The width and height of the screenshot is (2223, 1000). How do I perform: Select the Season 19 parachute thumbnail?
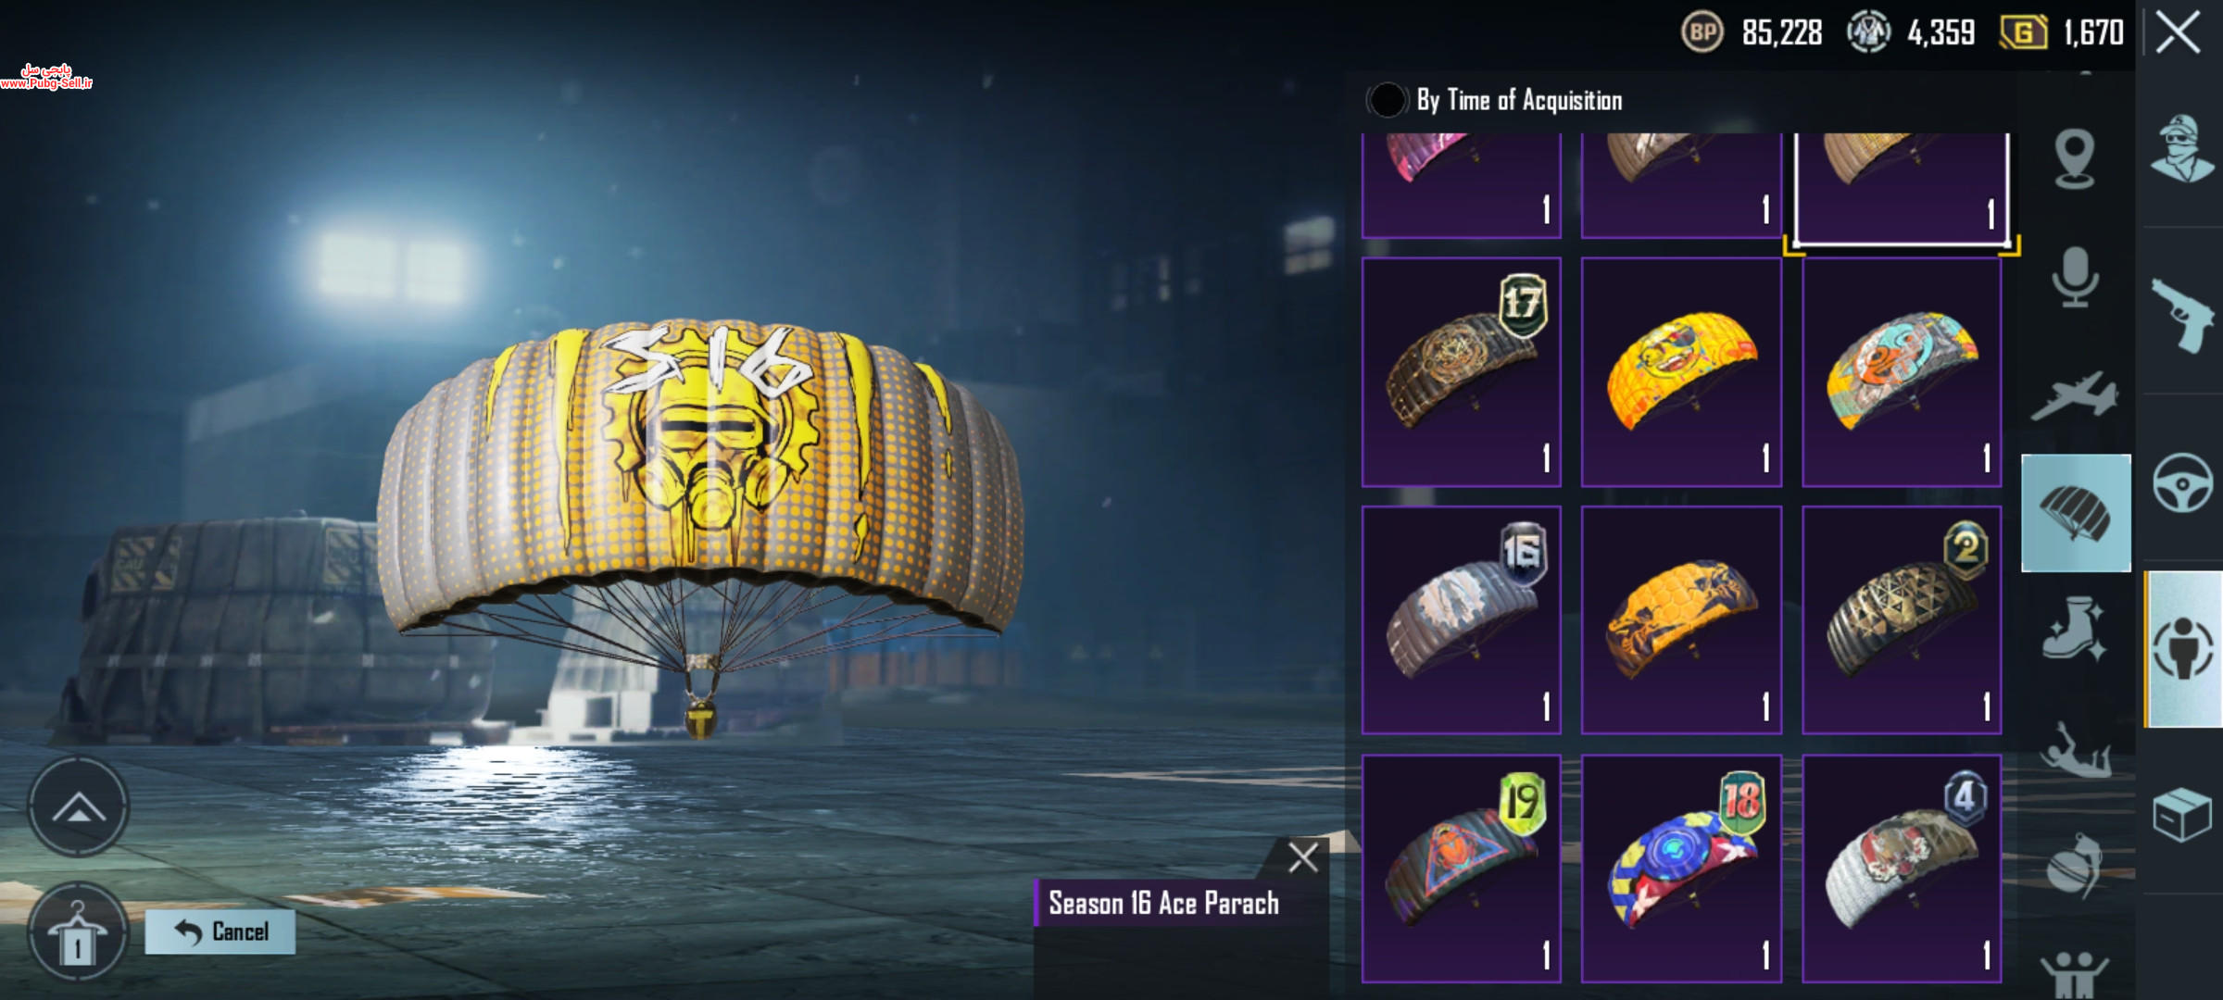pos(1462,869)
